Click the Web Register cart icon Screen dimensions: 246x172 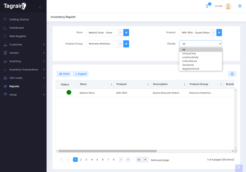coord(5,36)
